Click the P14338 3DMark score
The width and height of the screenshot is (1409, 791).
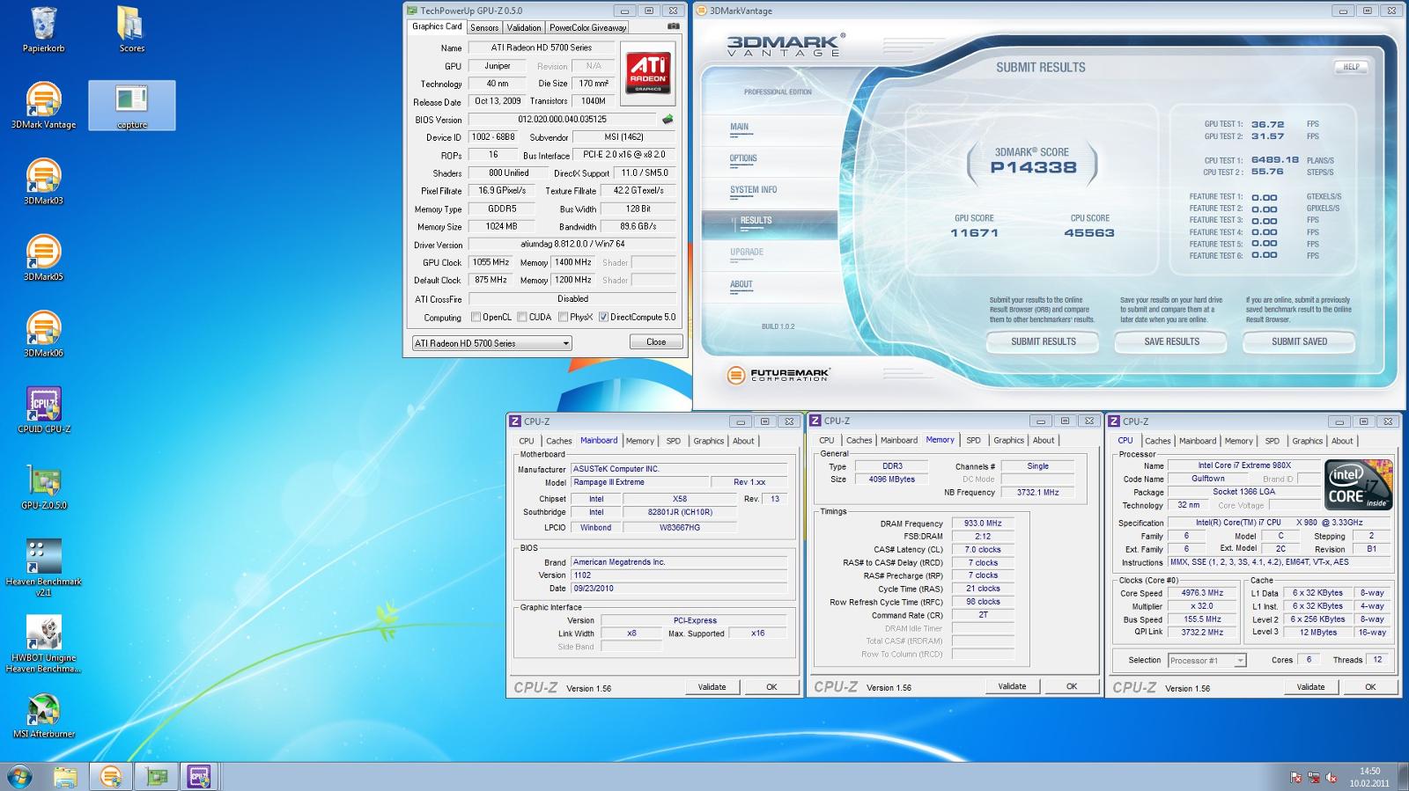pos(1033,167)
